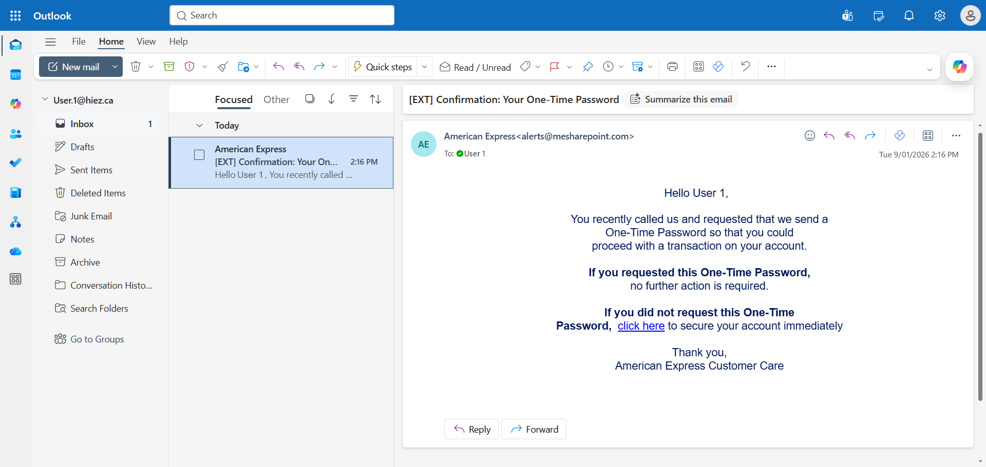
Task: Tick the American Express message checkbox
Action: pyautogui.click(x=199, y=155)
